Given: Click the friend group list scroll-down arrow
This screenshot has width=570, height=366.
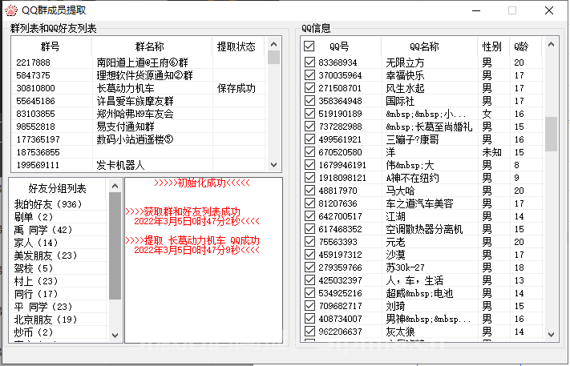Looking at the screenshot, I should pyautogui.click(x=115, y=335).
